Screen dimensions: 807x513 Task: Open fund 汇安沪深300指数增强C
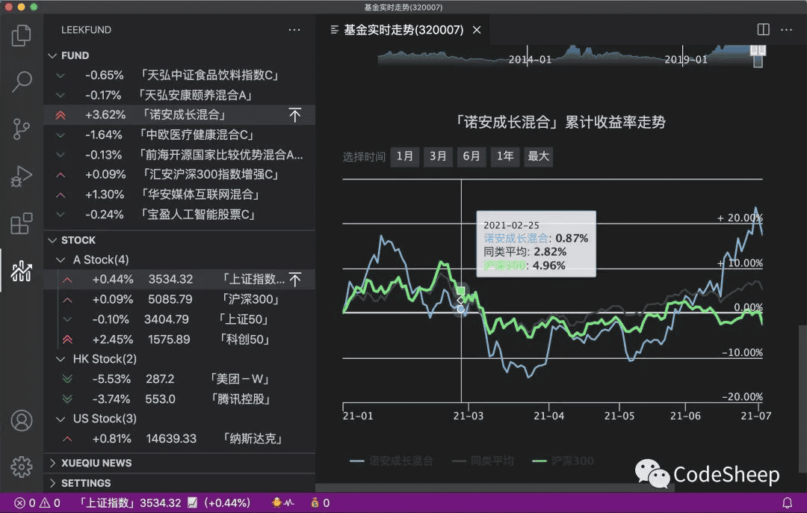[179, 174]
